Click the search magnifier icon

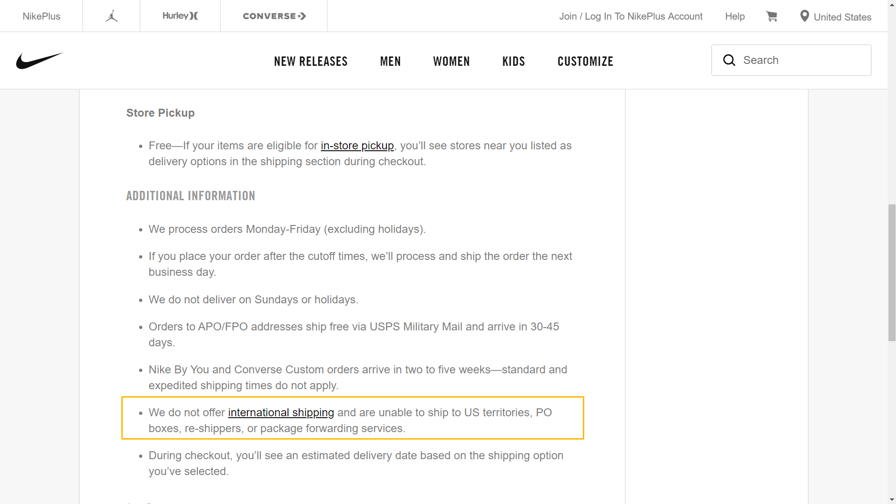[729, 60]
